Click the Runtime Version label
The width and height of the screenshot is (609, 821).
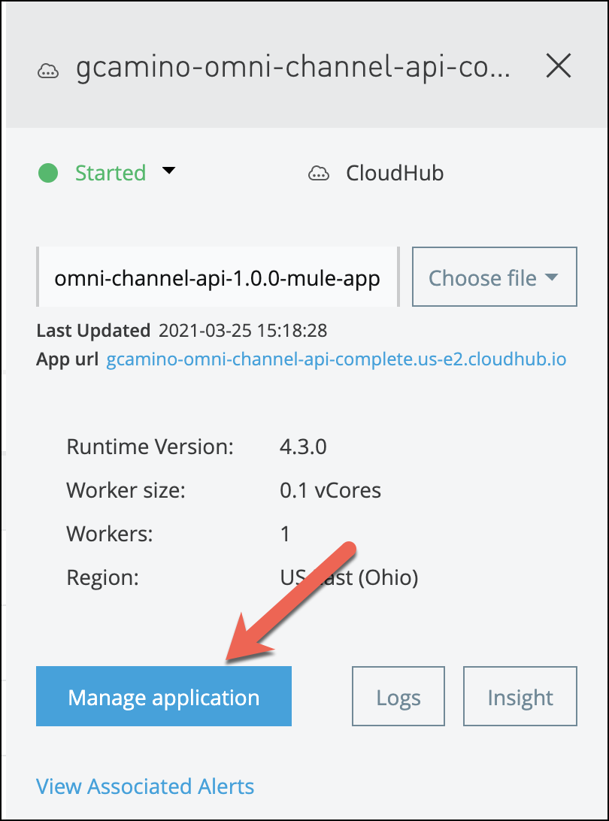point(150,447)
